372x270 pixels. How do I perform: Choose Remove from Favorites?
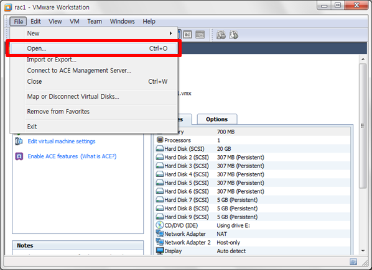(x=94, y=111)
